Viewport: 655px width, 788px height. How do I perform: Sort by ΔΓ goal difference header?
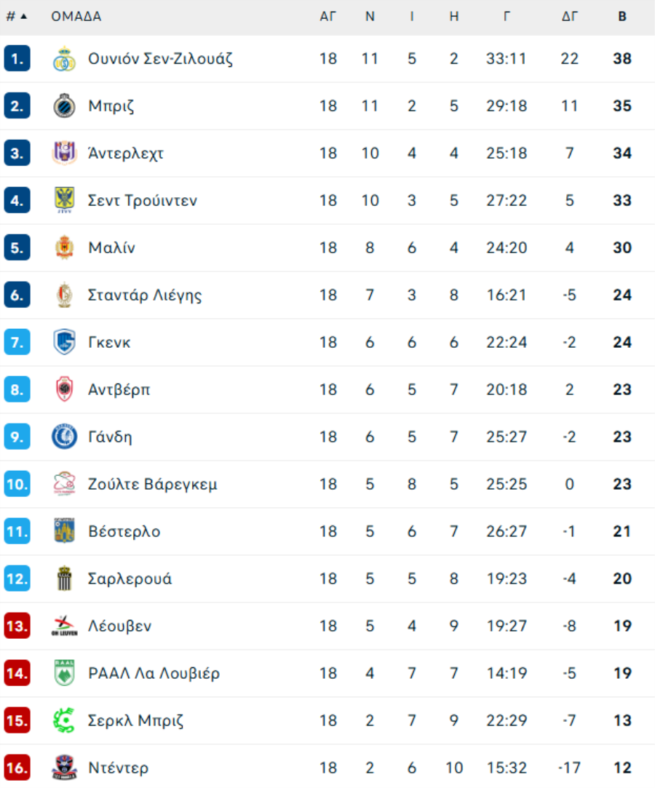569,17
